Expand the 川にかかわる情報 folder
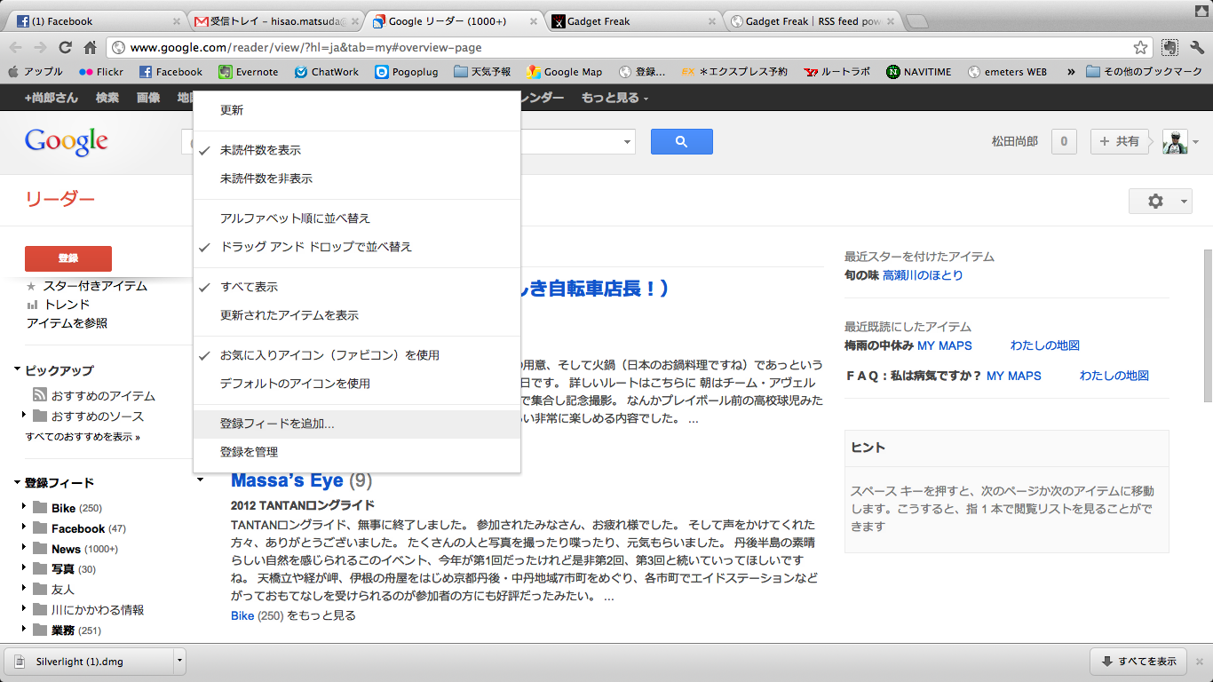The image size is (1213, 682). (x=24, y=610)
